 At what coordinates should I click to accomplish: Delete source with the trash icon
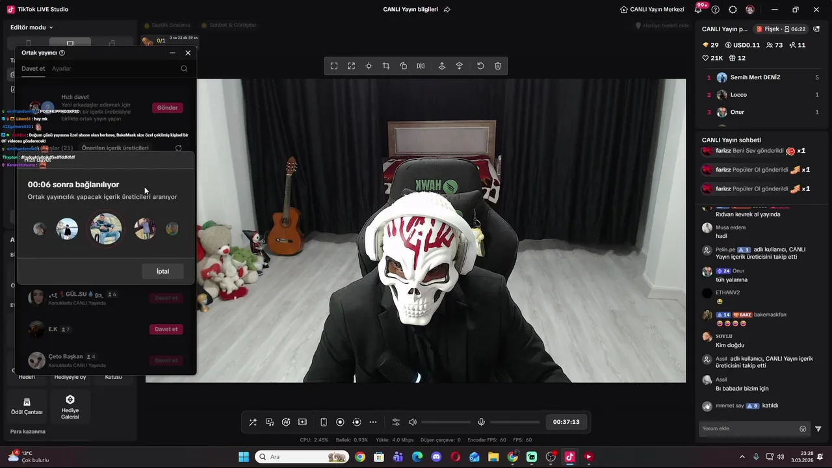click(x=498, y=66)
